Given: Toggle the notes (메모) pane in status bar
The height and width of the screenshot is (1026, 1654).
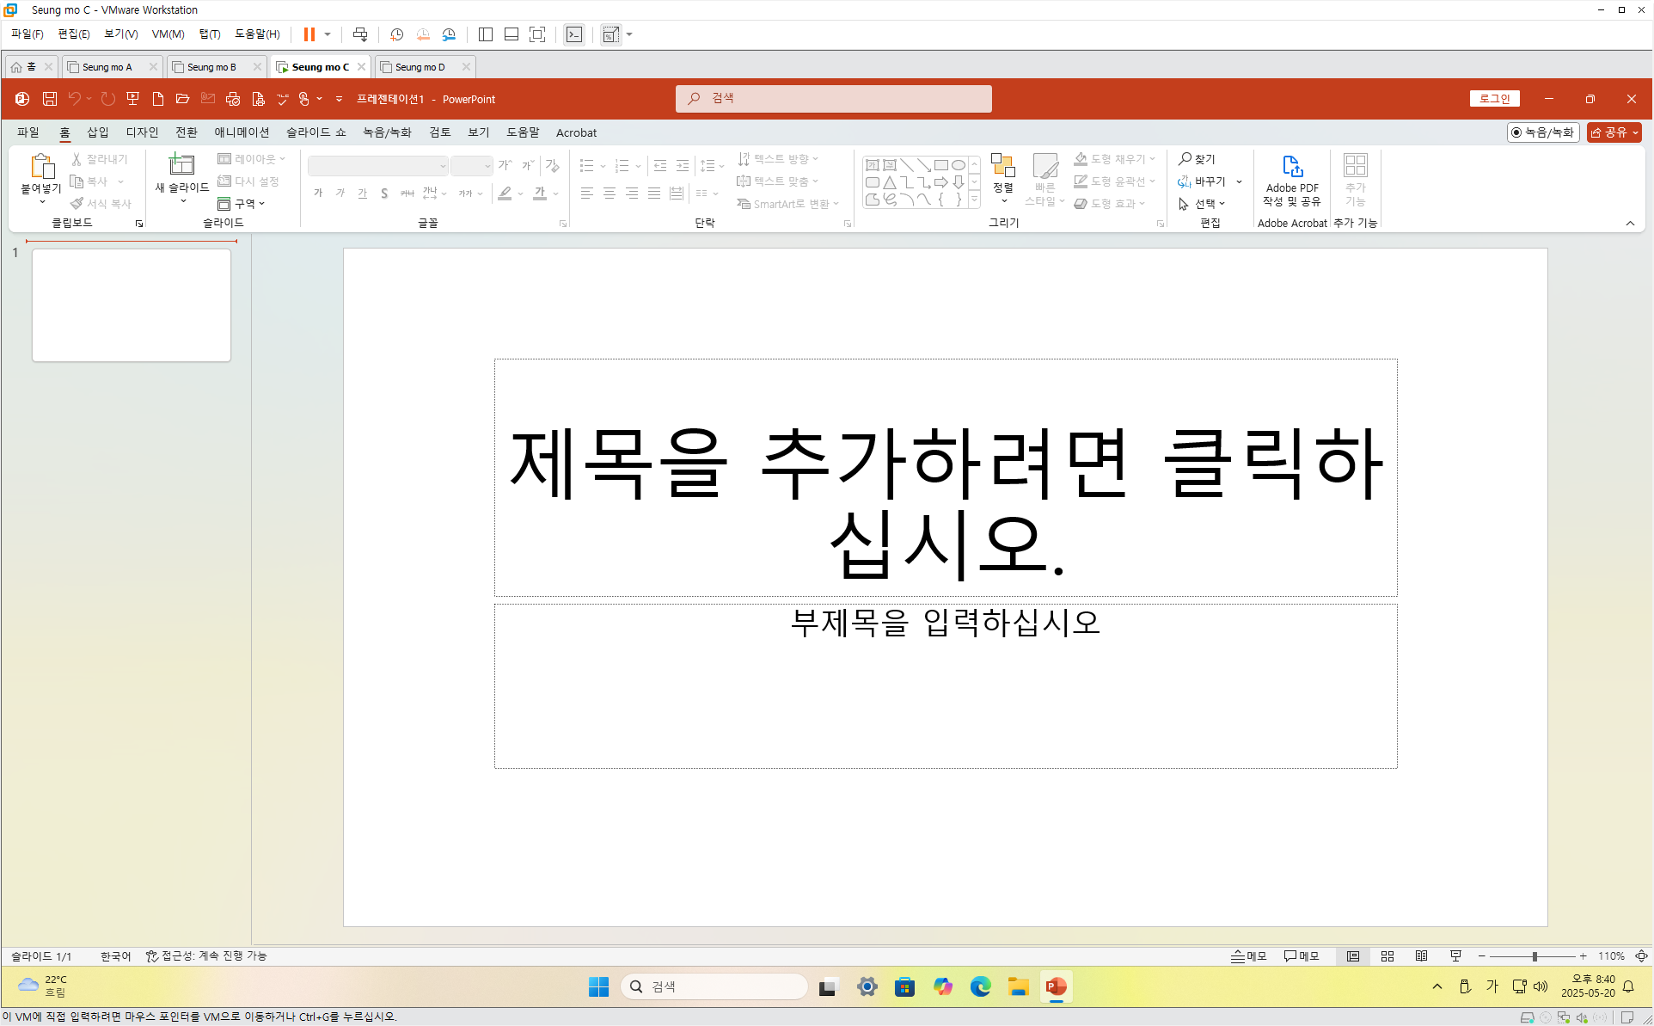Looking at the screenshot, I should point(1249,956).
